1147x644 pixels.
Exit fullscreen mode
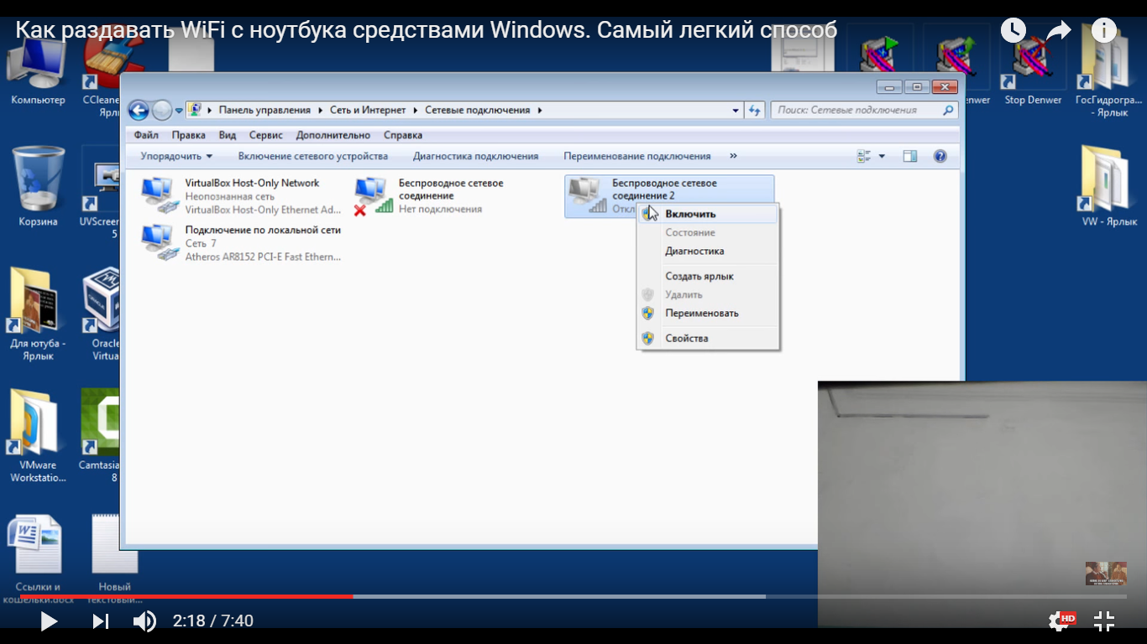1105,621
